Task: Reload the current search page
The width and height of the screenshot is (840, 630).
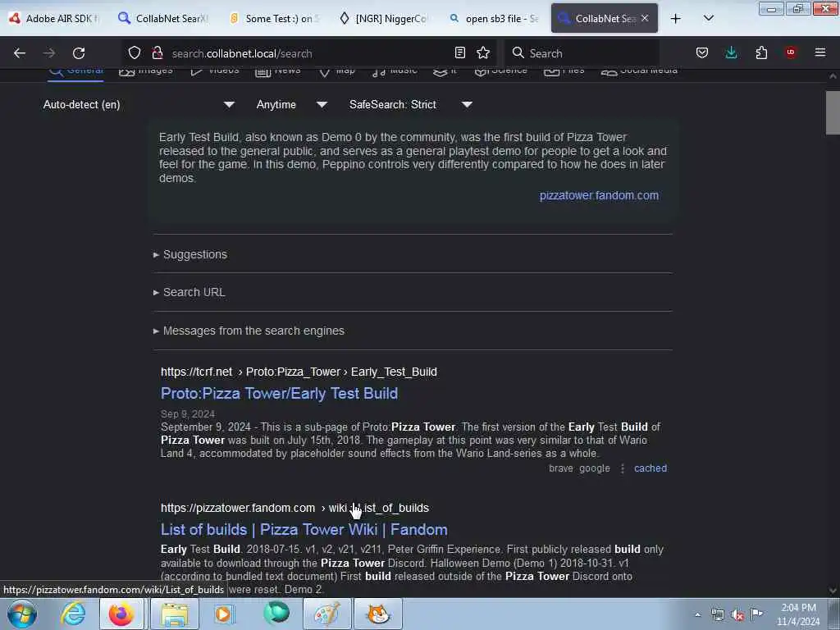Action: 79,53
